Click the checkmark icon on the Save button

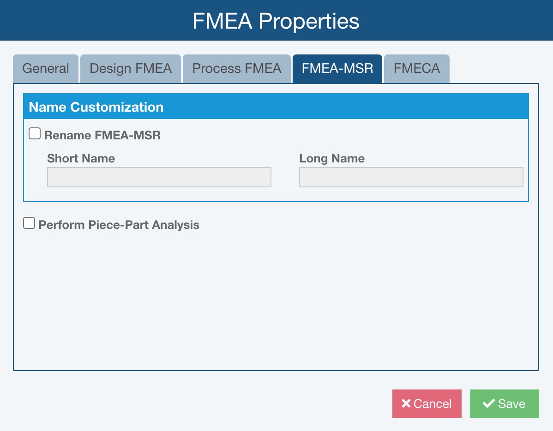coord(488,404)
